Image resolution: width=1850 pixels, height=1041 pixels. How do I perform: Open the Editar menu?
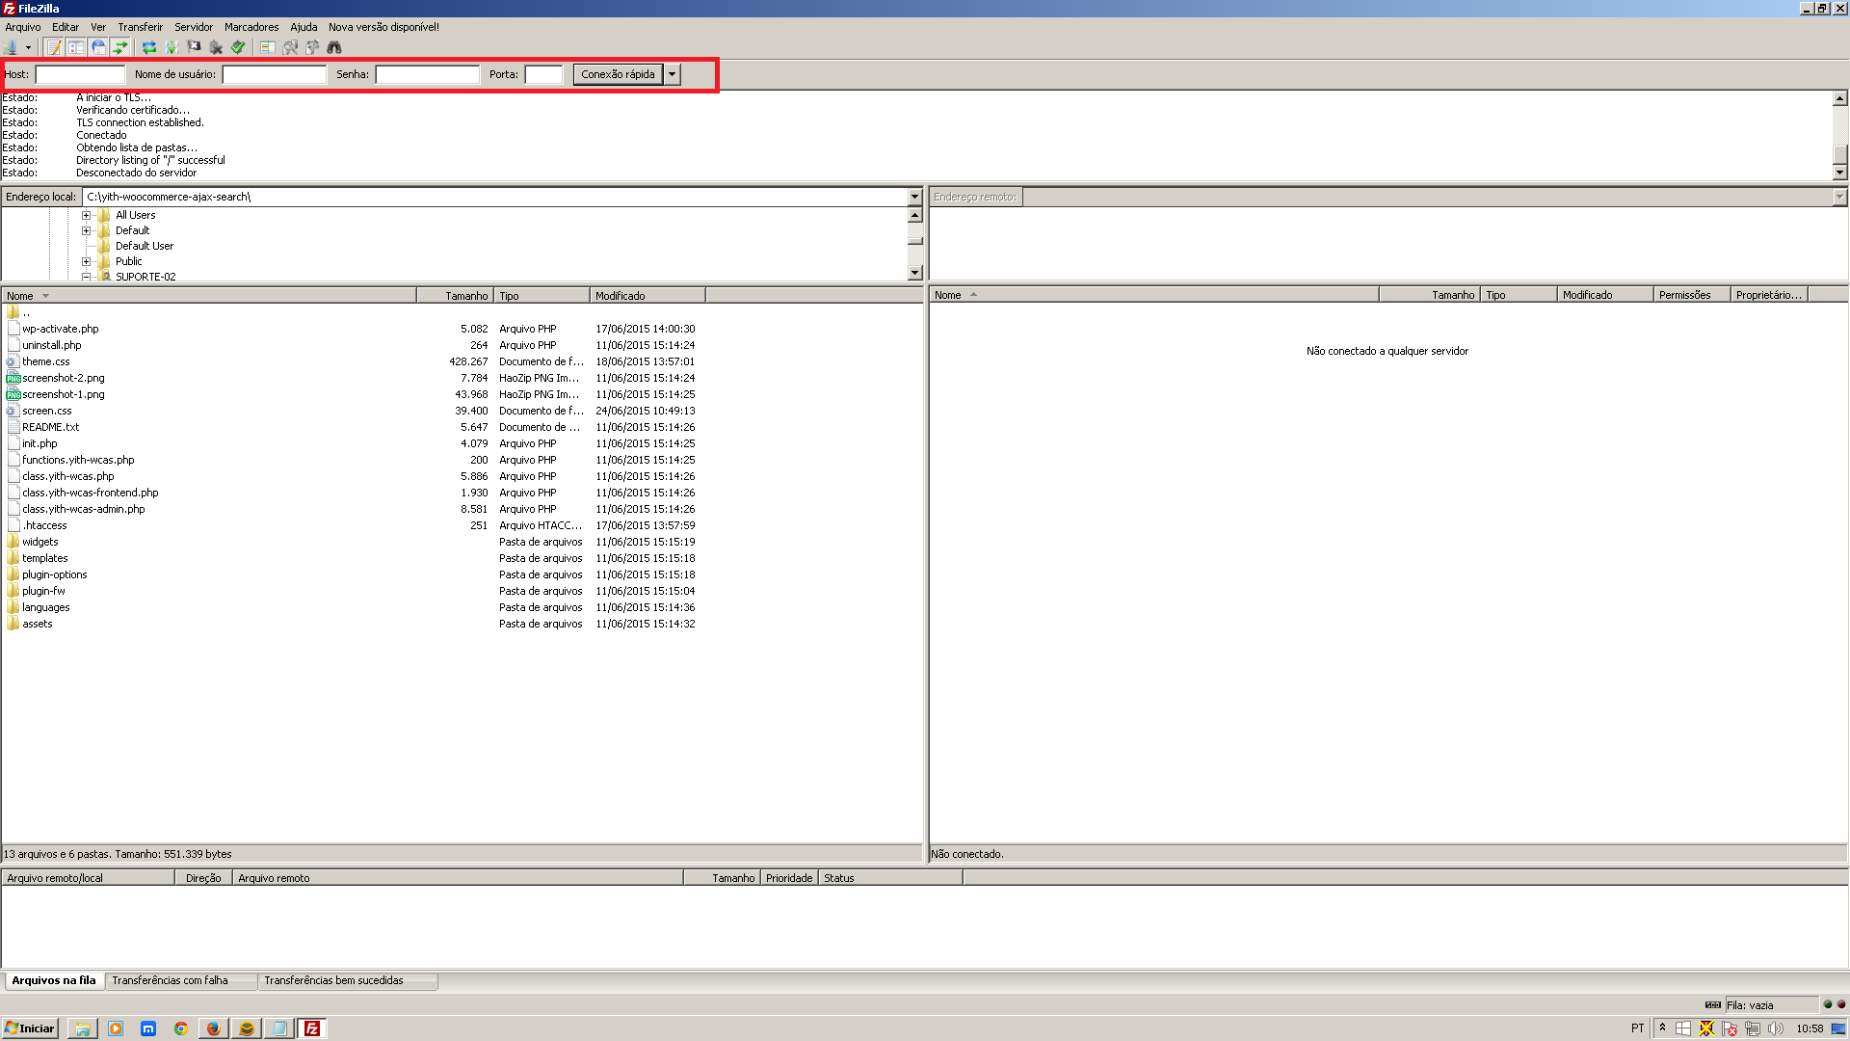[66, 27]
